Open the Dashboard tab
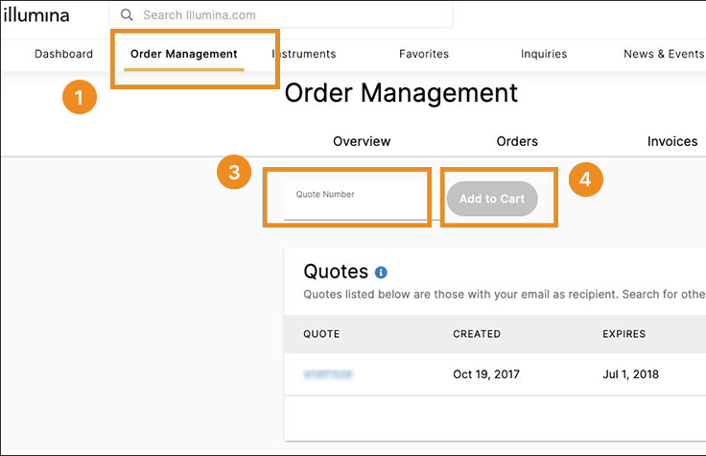The image size is (706, 456). pyautogui.click(x=63, y=54)
